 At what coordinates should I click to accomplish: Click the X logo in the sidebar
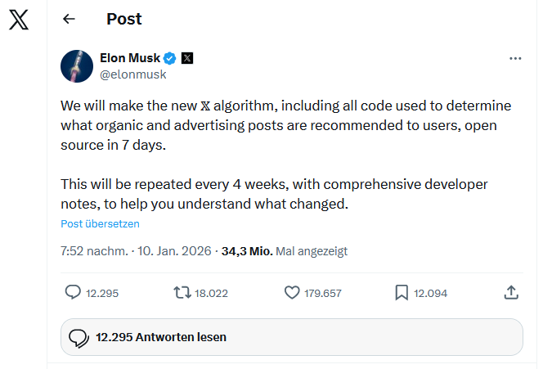pos(18,20)
